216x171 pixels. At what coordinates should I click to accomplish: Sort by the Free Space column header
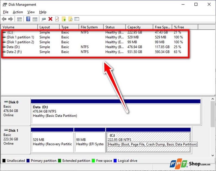163,27
